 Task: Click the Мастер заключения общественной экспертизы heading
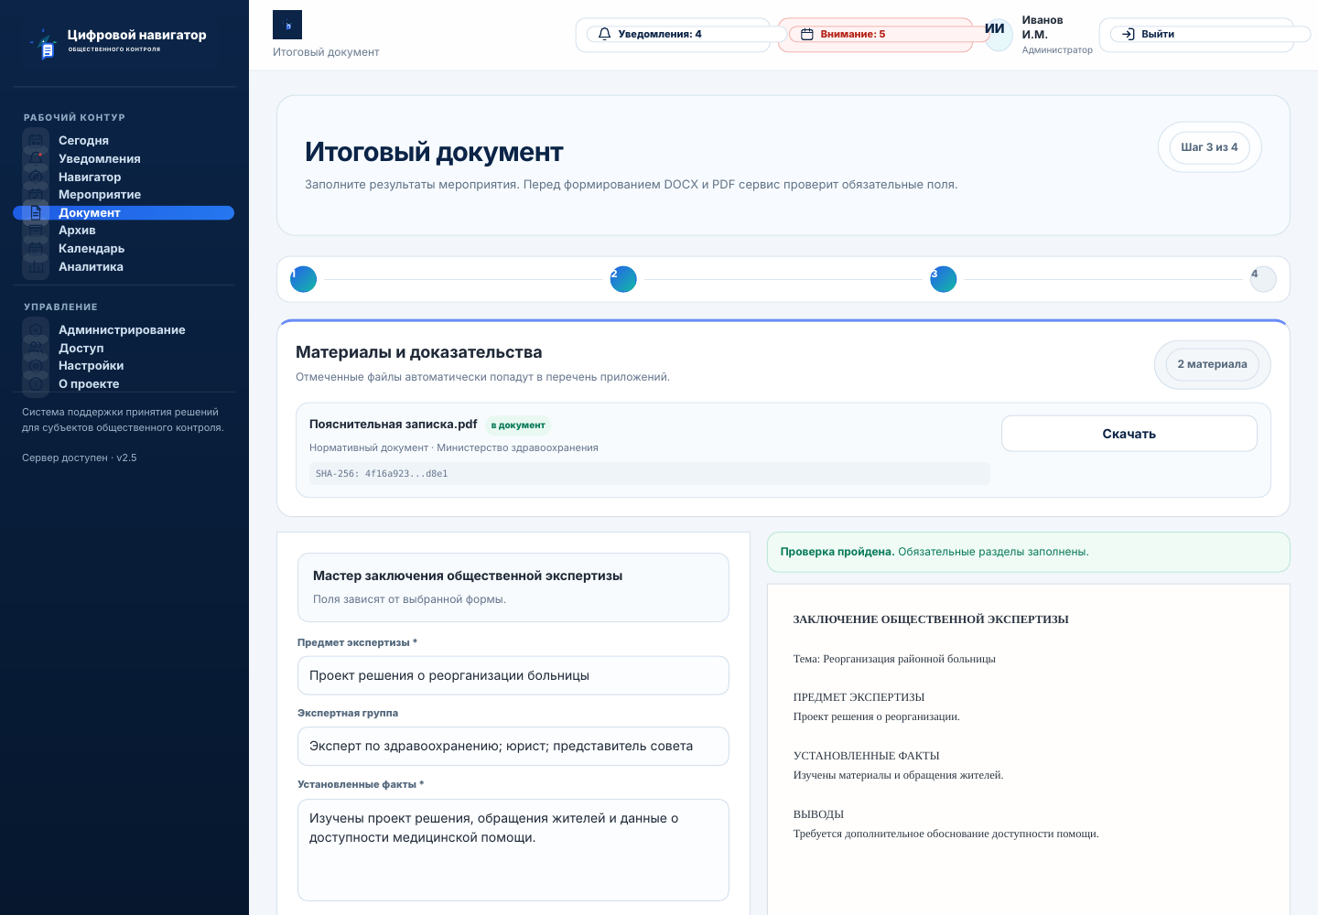468,576
